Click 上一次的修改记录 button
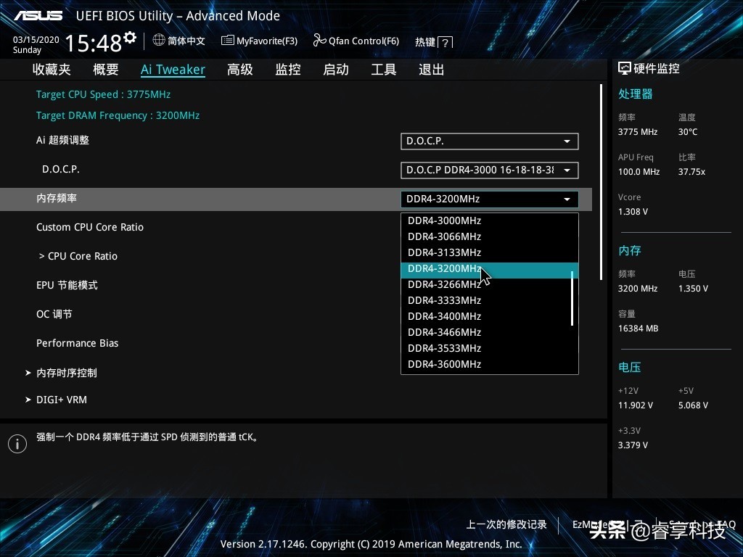Viewport: 743px width, 557px height. (506, 524)
